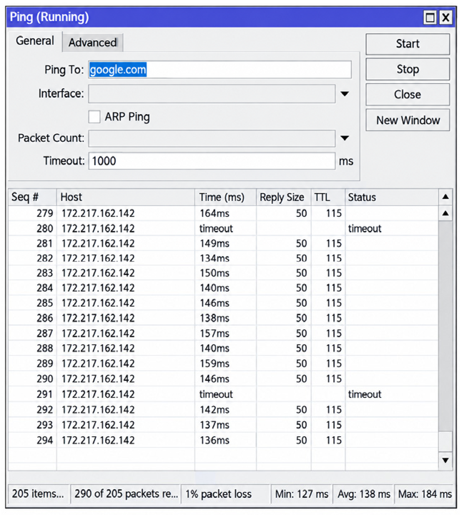Maximize the Ping window
The image size is (463, 515).
click(x=430, y=17)
